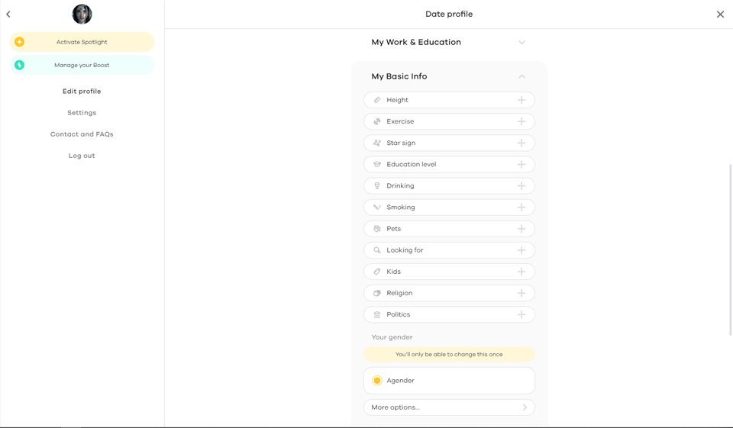Open Edit profile in sidebar
The height and width of the screenshot is (428, 733).
coord(82,92)
